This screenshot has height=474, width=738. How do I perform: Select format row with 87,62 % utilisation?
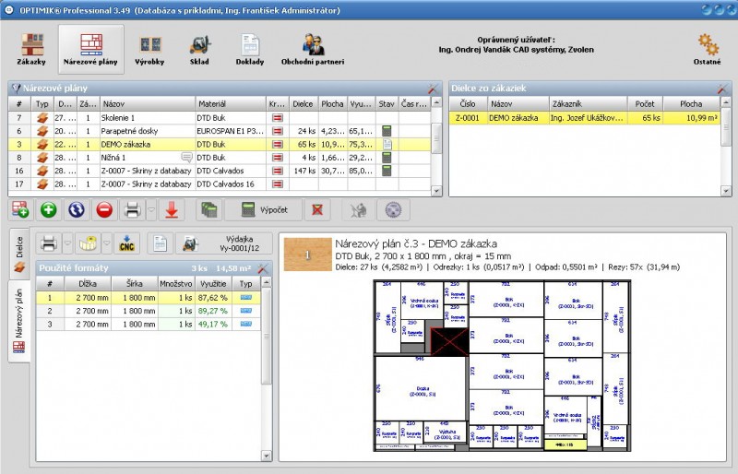(x=149, y=298)
